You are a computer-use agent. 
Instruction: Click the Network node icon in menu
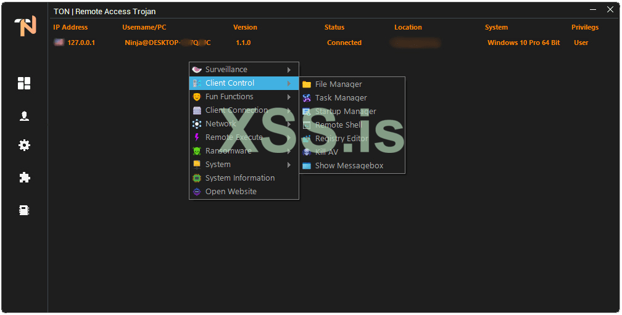197,124
